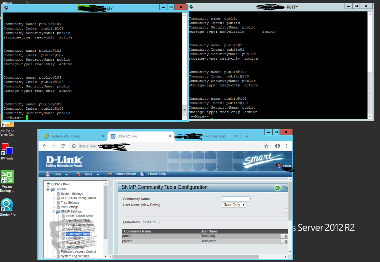Click navigation tree scroll-down arrow
Viewport: 380px width, 262px height.
click(105, 256)
